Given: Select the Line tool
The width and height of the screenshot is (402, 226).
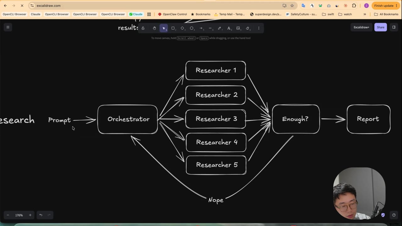Looking at the screenshot, I should (210, 28).
